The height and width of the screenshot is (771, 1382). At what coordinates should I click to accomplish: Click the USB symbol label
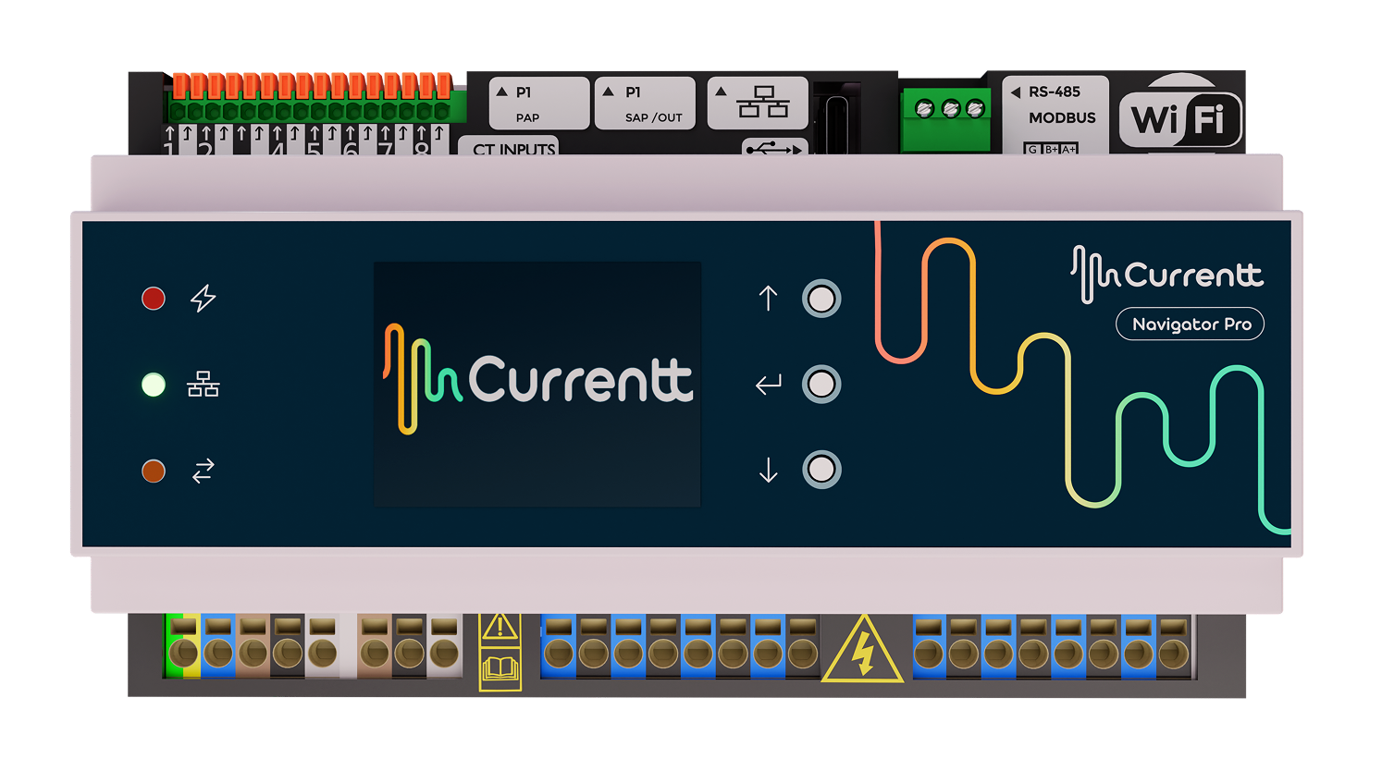click(x=774, y=148)
